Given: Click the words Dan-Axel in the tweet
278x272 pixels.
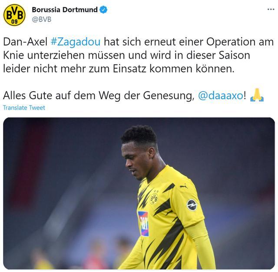Looking at the screenshot, I should 25,42.
